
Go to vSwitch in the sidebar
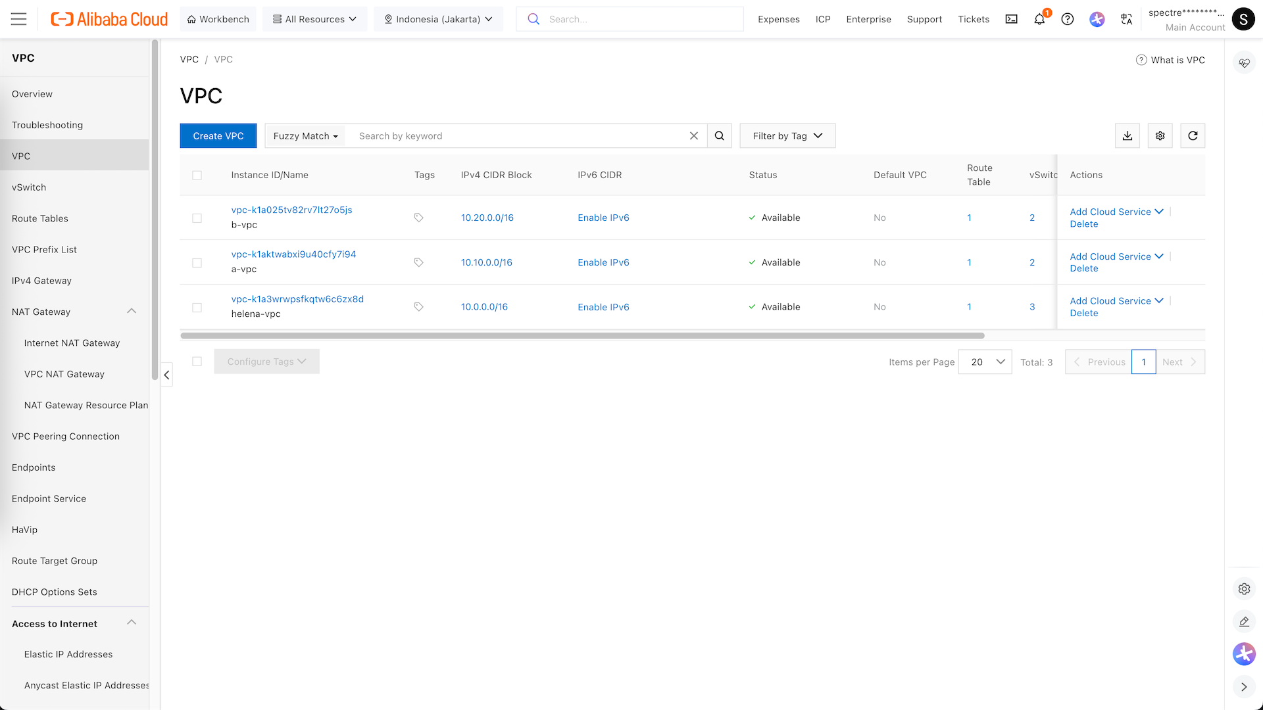[29, 187]
